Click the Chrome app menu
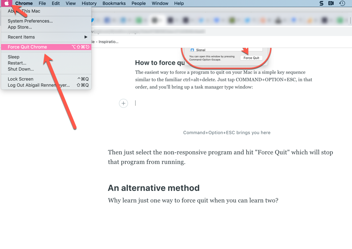Screen dimensions: 352x249 click(x=24, y=3)
